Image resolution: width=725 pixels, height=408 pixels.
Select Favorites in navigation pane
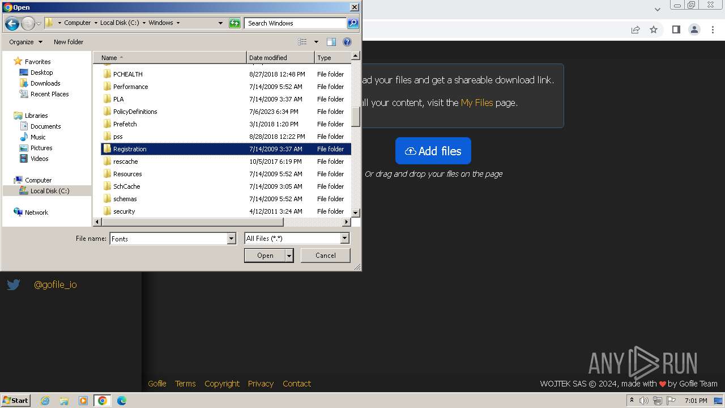coord(32,62)
